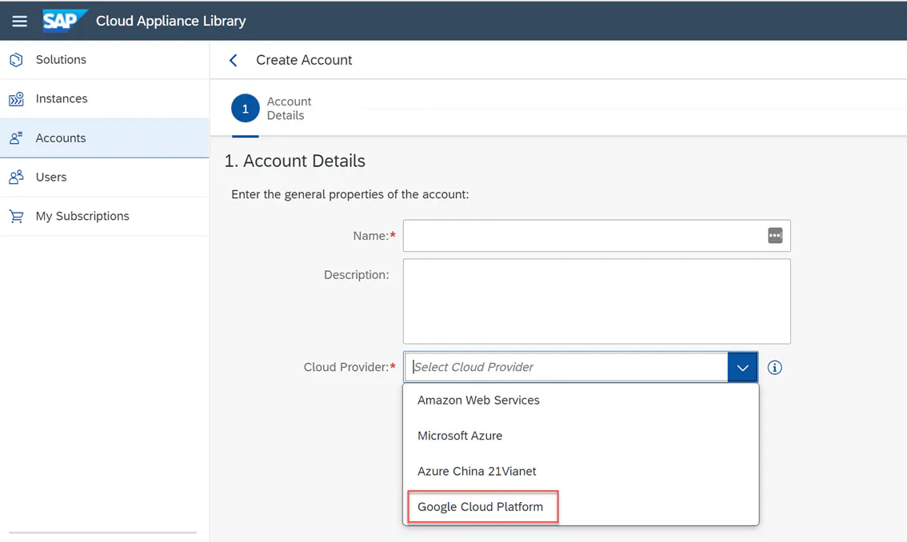Click the Accounts sidebar icon

click(x=16, y=137)
